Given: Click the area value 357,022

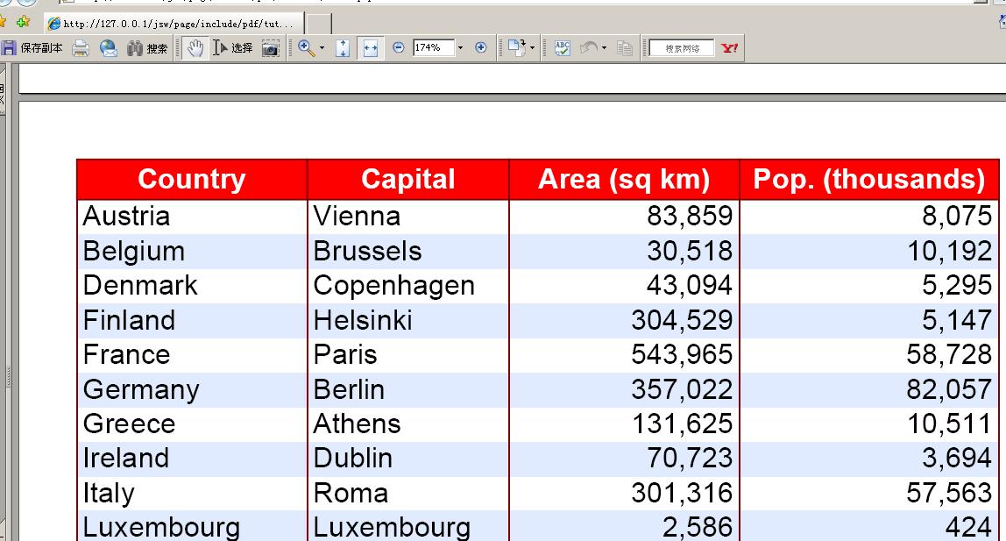Looking at the screenshot, I should pyautogui.click(x=682, y=389).
